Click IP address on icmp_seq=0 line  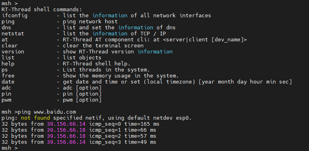pos(66,124)
